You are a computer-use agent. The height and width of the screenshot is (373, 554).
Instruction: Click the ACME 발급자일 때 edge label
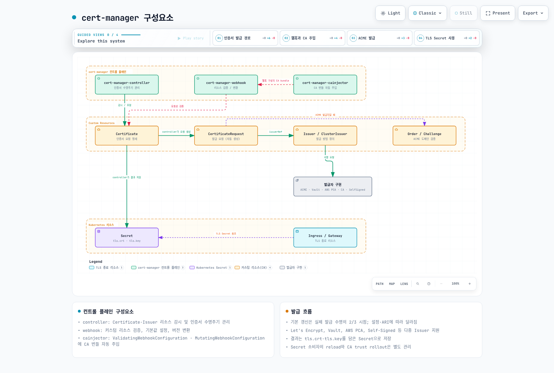pos(325,115)
